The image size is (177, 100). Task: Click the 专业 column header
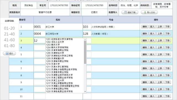coord(111,20)
